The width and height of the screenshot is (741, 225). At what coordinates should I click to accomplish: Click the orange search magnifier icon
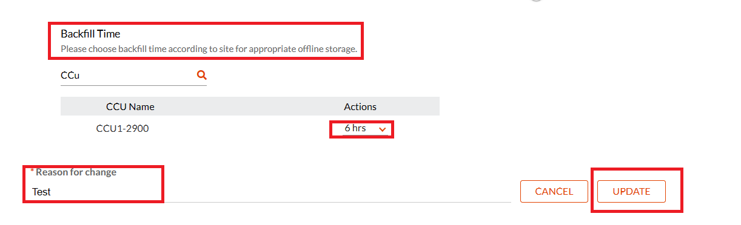[202, 75]
